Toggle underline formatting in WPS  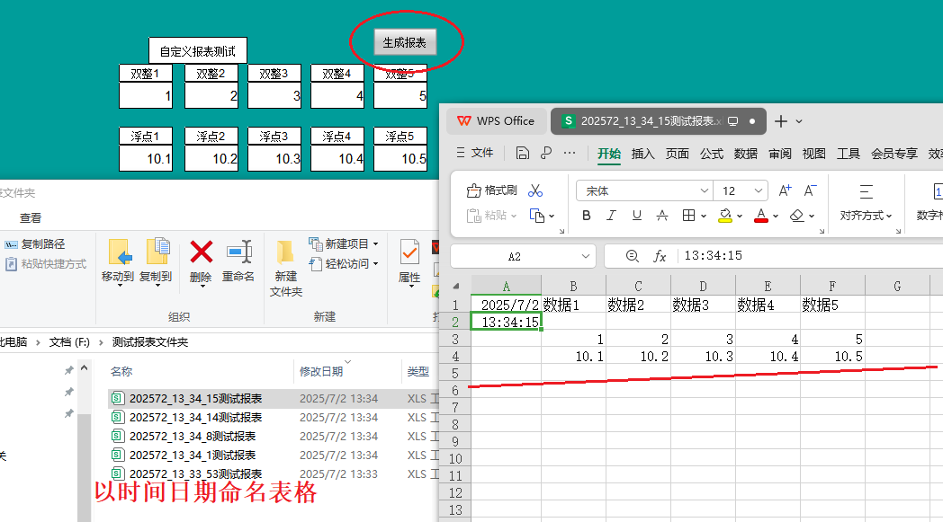tap(637, 216)
